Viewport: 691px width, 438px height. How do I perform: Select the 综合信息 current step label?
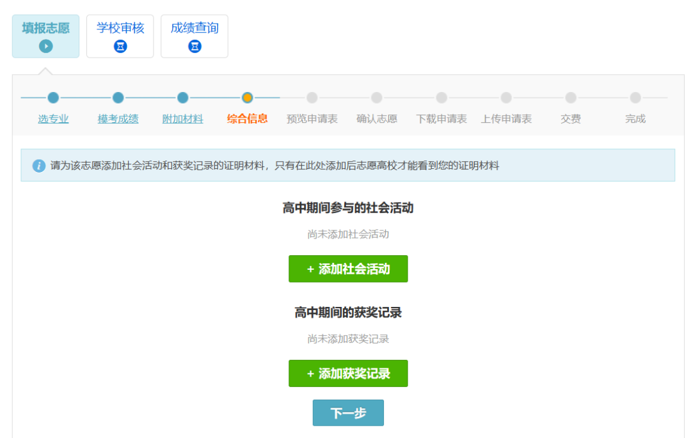[x=248, y=119]
